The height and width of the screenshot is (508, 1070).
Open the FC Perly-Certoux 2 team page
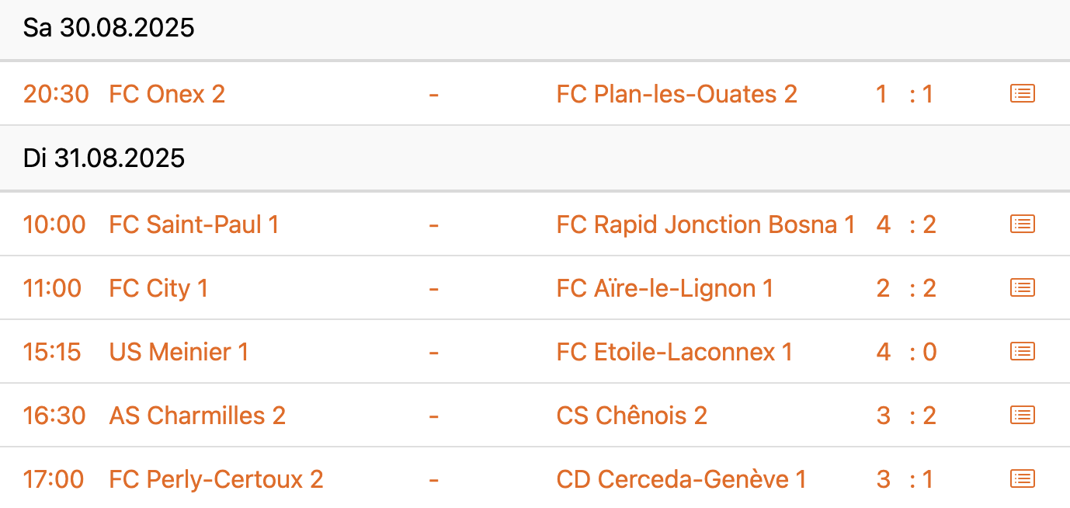tap(216, 479)
